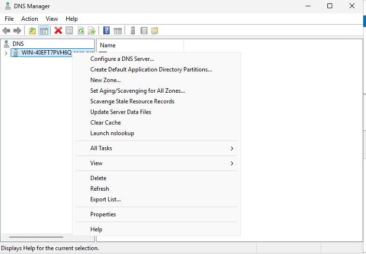The height and width of the screenshot is (254, 366).
Task: Click the red X Delete toolbar icon
Action: 58,30
